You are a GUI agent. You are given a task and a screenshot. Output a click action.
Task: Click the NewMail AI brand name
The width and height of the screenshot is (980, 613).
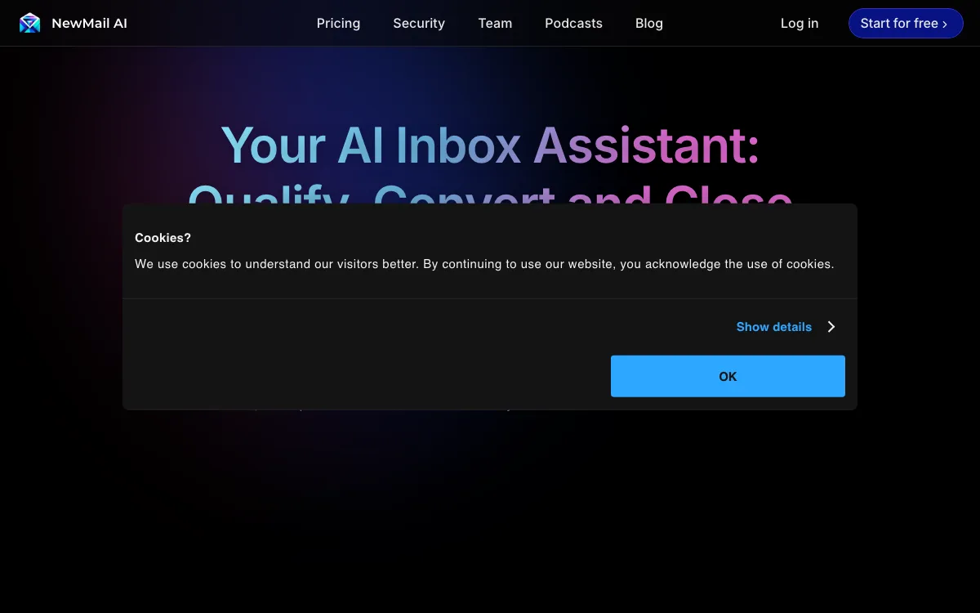[x=89, y=23]
